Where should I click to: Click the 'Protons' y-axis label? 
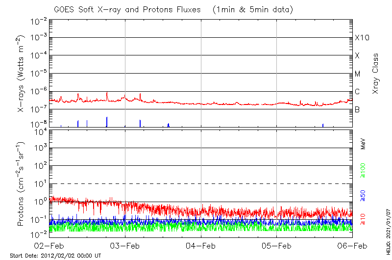tap(22, 184)
